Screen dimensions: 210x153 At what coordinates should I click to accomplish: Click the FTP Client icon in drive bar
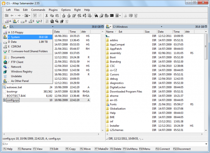52,21
